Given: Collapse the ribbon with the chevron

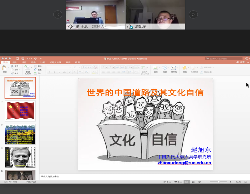Looking at the screenshot, I should coord(248,62).
